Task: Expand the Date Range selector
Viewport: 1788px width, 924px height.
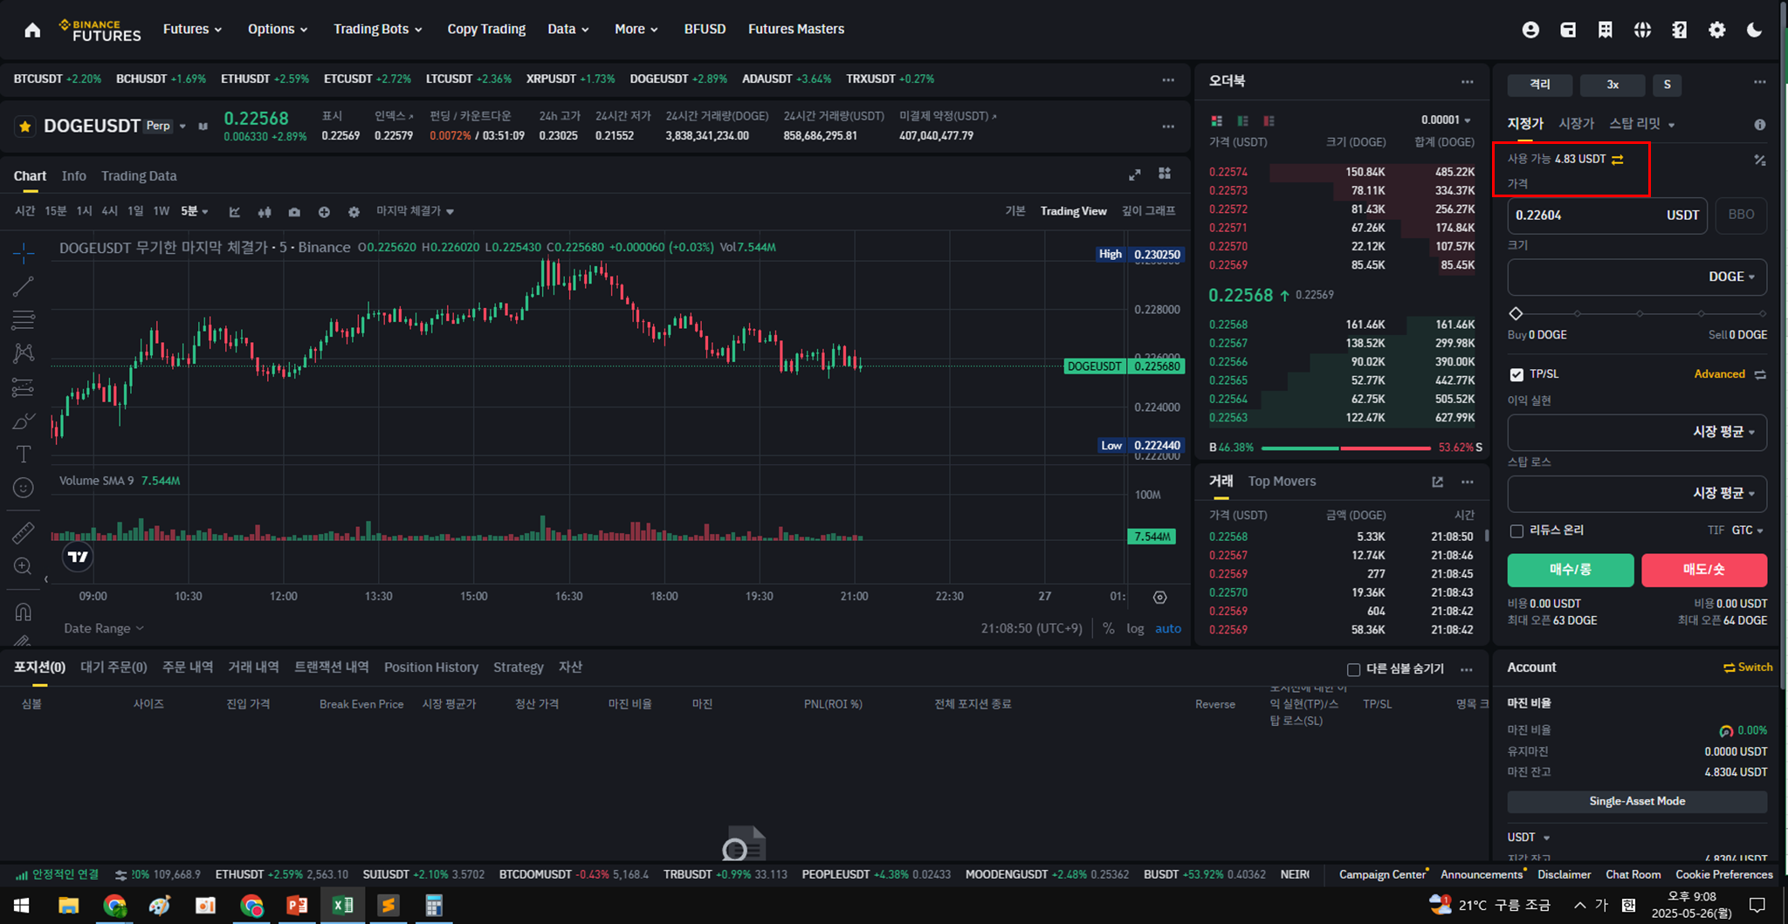Action: [x=104, y=628]
